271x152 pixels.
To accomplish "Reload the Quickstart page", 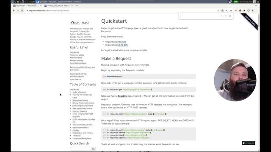I will coord(22,11).
